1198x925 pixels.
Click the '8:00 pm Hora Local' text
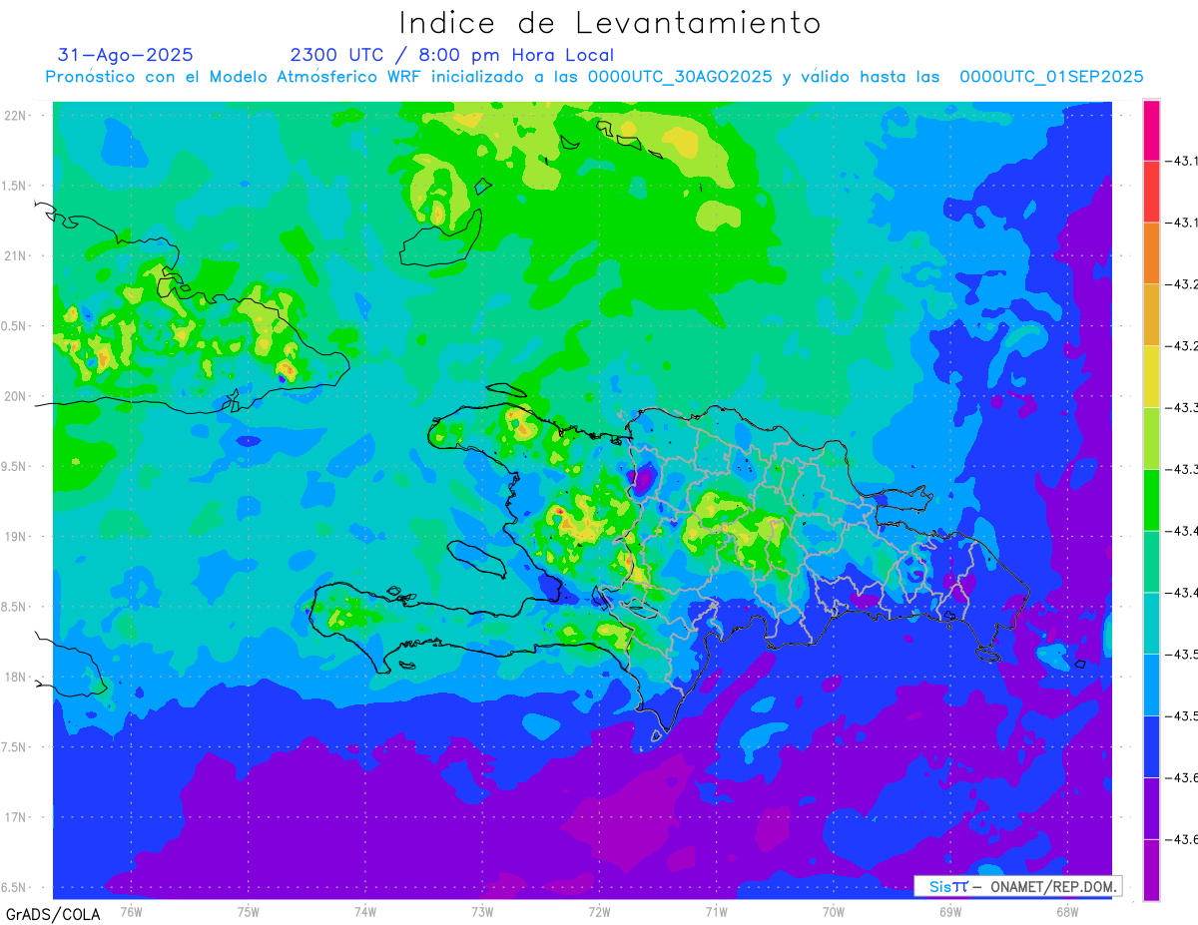(517, 55)
